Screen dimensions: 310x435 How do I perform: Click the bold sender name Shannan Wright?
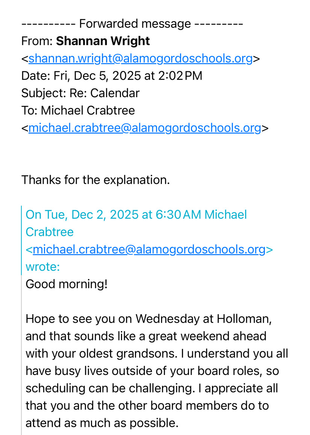(103, 41)
